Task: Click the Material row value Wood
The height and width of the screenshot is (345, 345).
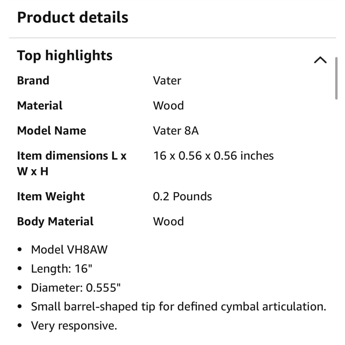Action: tap(169, 105)
